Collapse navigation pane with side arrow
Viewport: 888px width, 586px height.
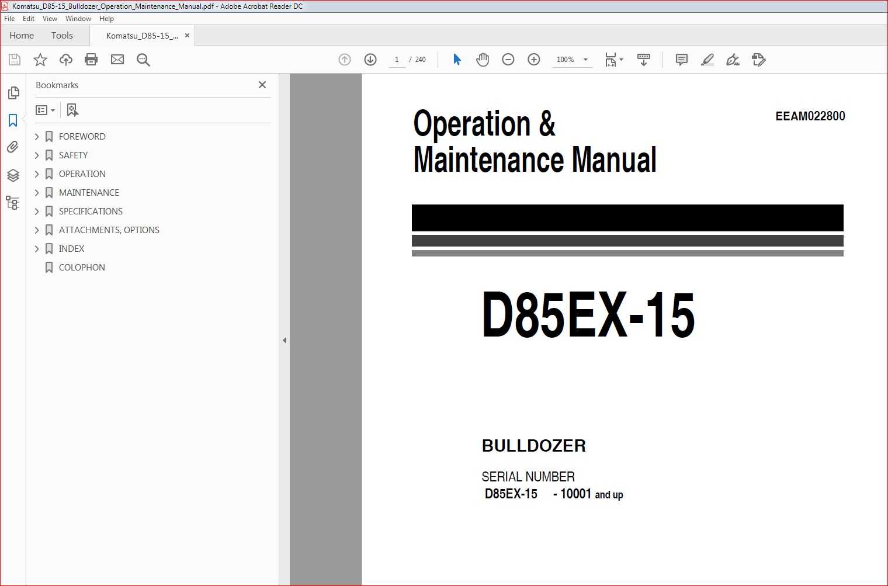285,340
